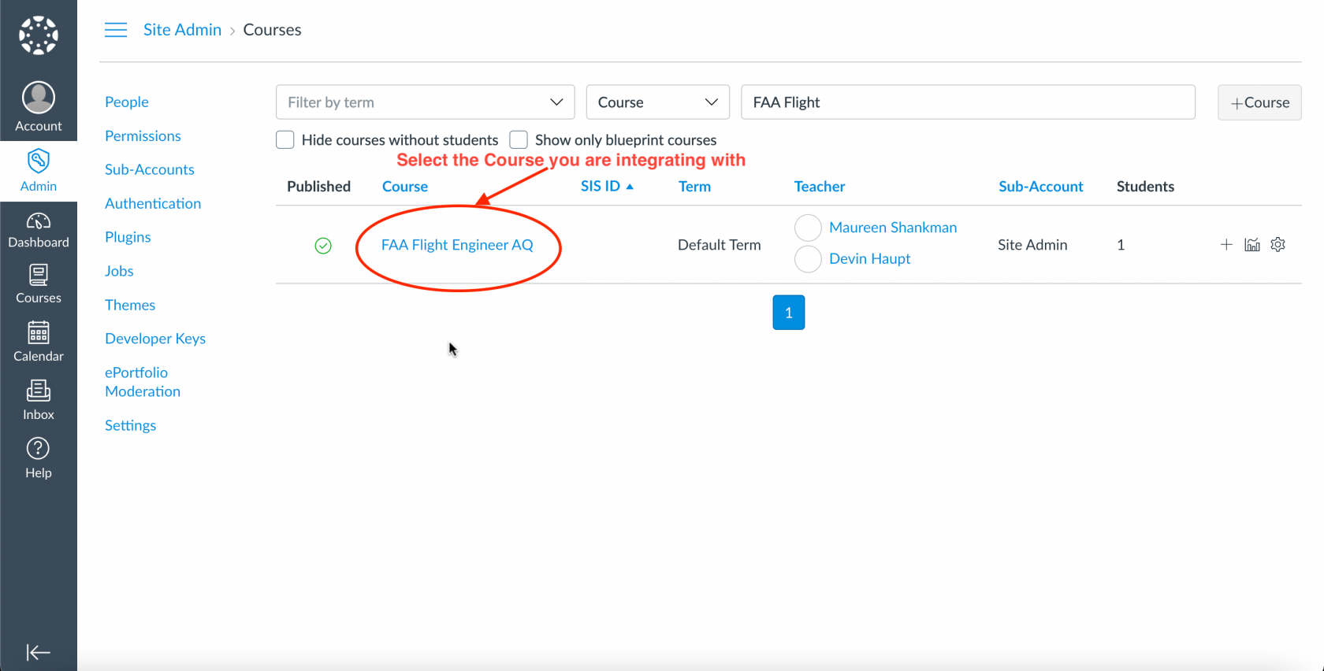
Task: Toggle the hamburger admin navigation menu
Action: coord(116,30)
